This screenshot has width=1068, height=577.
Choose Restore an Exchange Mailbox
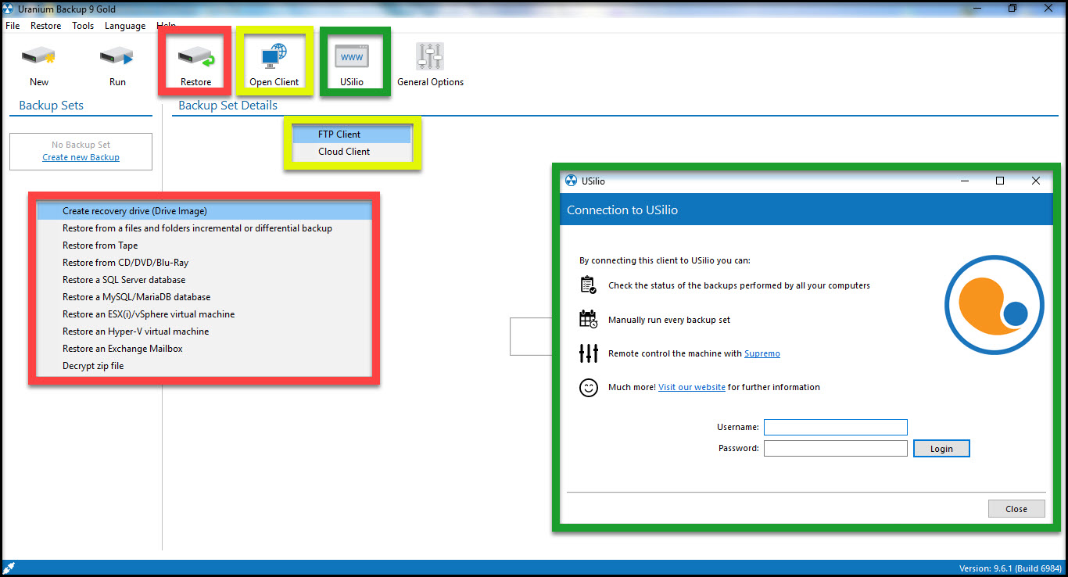click(204, 349)
